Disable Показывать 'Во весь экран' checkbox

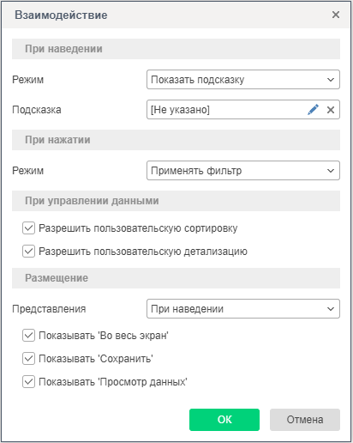click(x=28, y=336)
